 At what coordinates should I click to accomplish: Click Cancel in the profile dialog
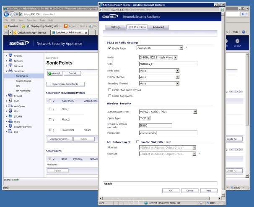coord(190,191)
